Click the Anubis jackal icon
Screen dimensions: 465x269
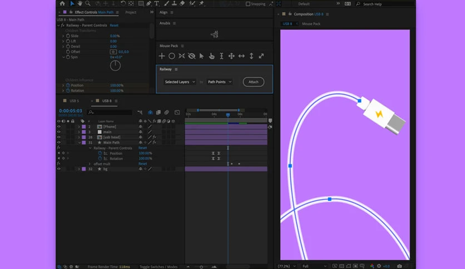click(214, 34)
